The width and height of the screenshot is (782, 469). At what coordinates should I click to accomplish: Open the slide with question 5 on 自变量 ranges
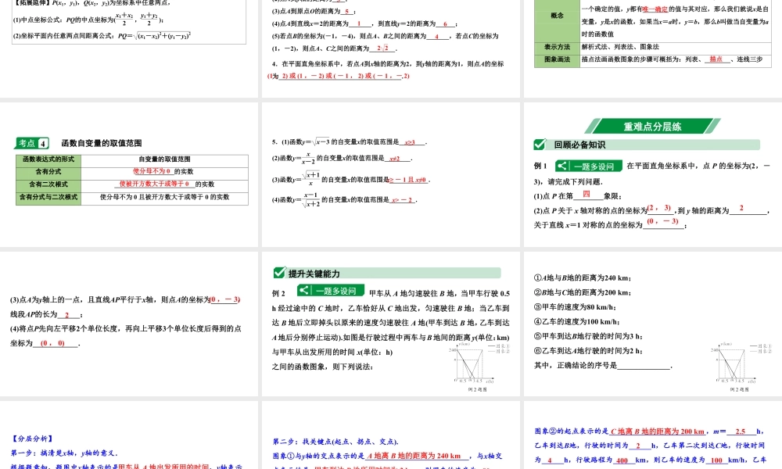tap(390, 175)
